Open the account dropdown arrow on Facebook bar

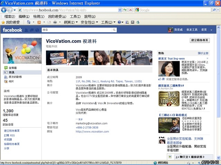pos(211,30)
